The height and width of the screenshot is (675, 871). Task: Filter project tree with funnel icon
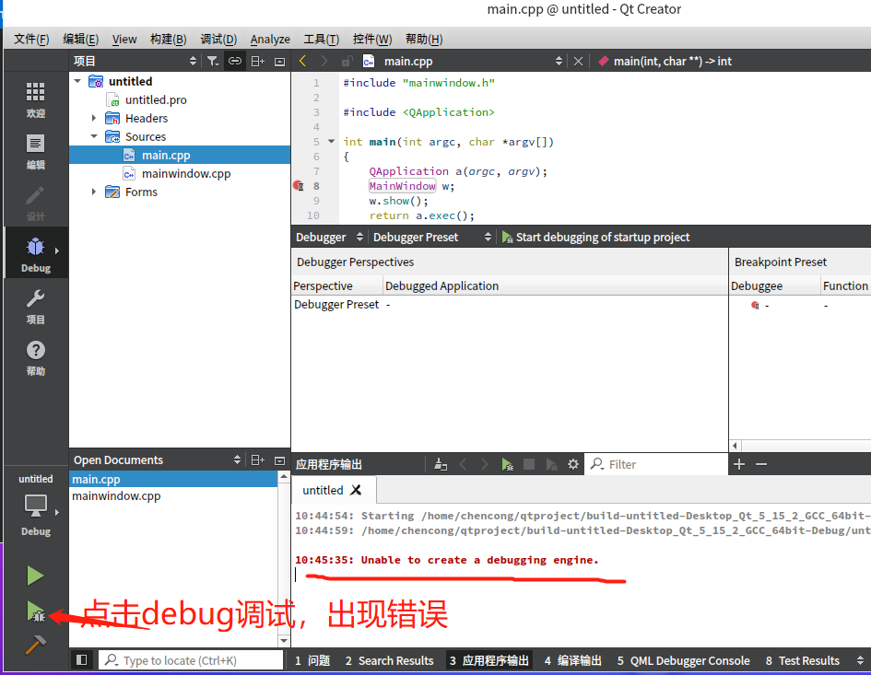click(213, 61)
